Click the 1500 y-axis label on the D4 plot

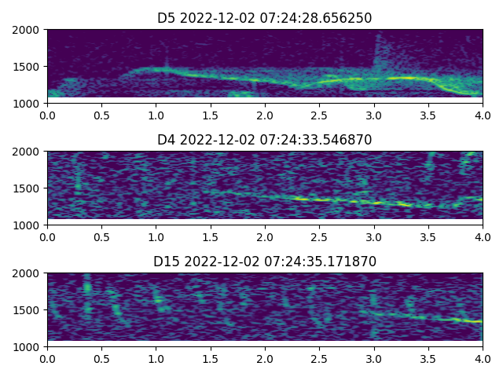point(29,188)
